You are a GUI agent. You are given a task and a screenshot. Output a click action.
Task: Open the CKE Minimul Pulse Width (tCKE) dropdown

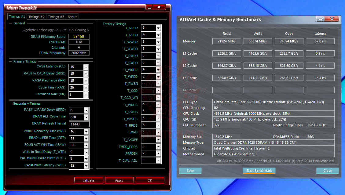click(86, 158)
